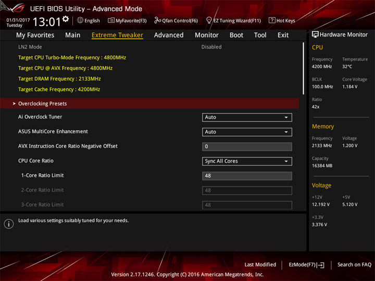The width and height of the screenshot is (375, 281).
Task: Click the +5V 5.120 V reading
Action: (349, 205)
